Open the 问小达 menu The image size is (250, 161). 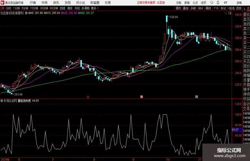pos(80,3)
